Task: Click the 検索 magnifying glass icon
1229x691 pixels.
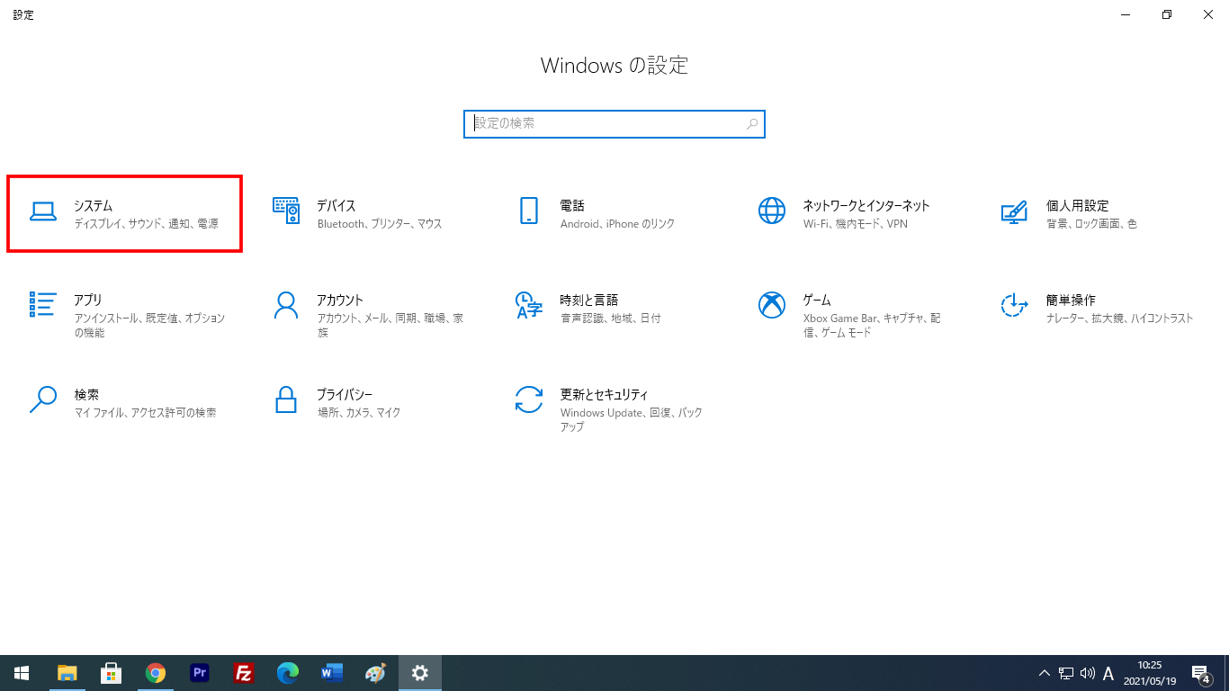Action: tap(43, 399)
